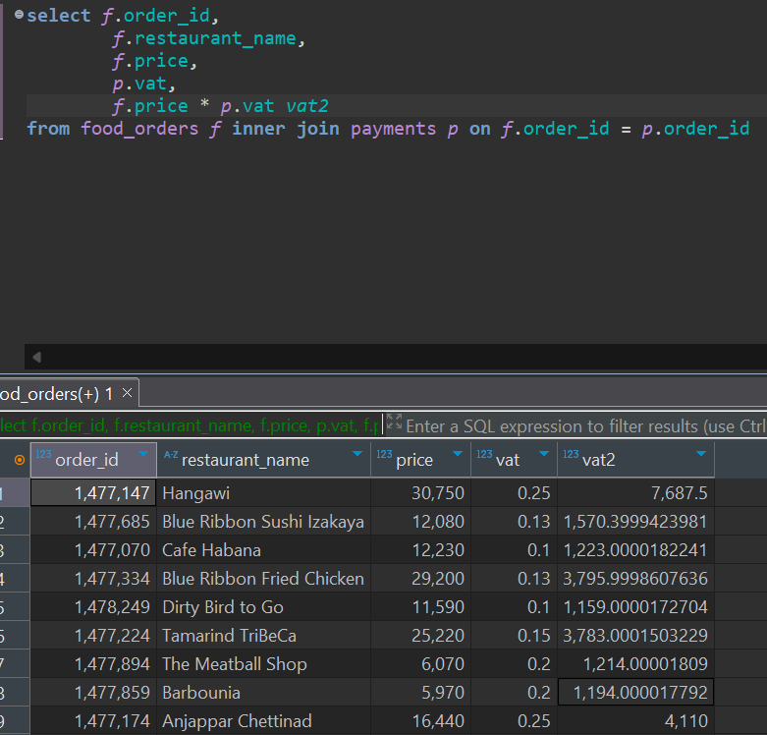Click the price column header
767x735 pixels.
pos(420,460)
